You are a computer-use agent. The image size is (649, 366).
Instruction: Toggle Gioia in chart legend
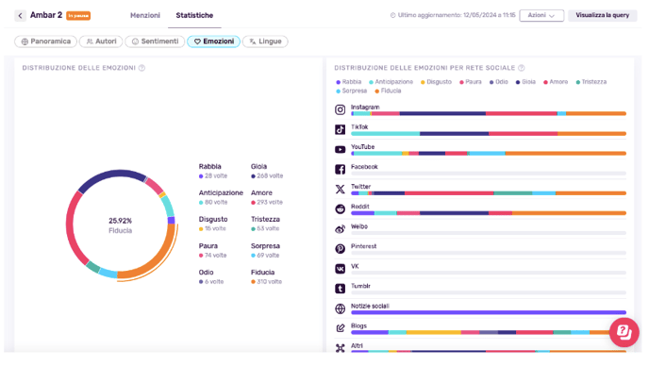click(x=525, y=82)
